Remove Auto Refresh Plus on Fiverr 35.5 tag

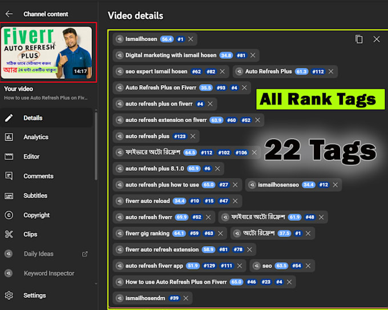tap(244, 88)
